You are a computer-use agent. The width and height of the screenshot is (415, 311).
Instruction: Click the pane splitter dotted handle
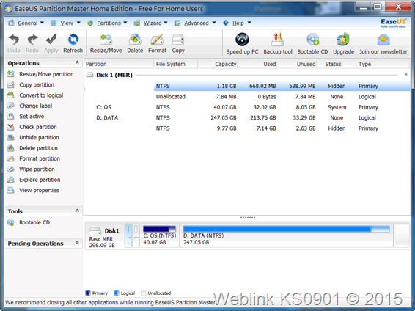coord(248,217)
